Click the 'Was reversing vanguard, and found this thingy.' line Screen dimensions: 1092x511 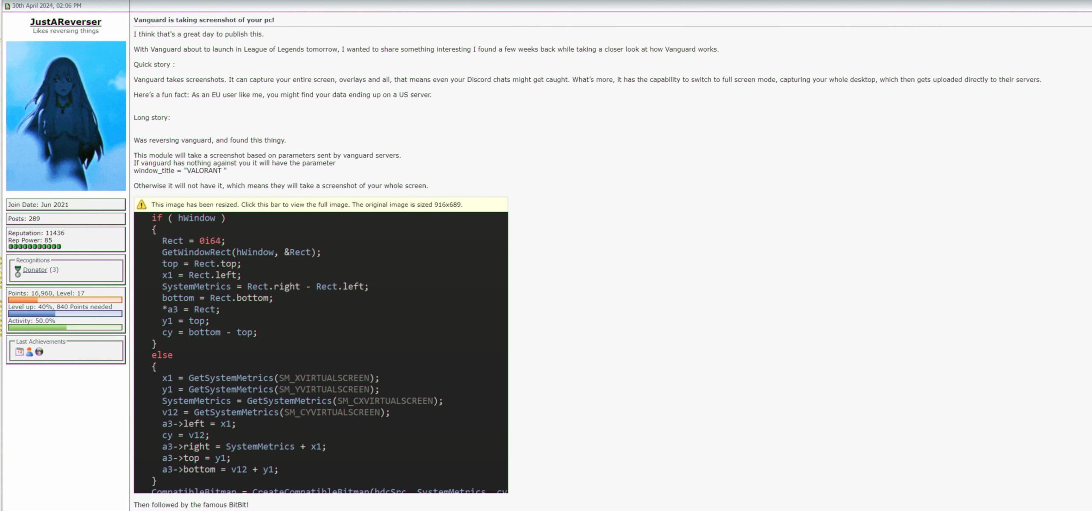click(x=210, y=140)
